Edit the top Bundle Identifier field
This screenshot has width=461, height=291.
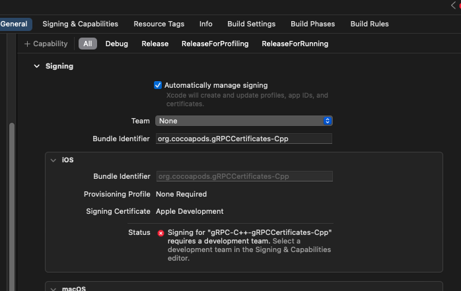244,139
